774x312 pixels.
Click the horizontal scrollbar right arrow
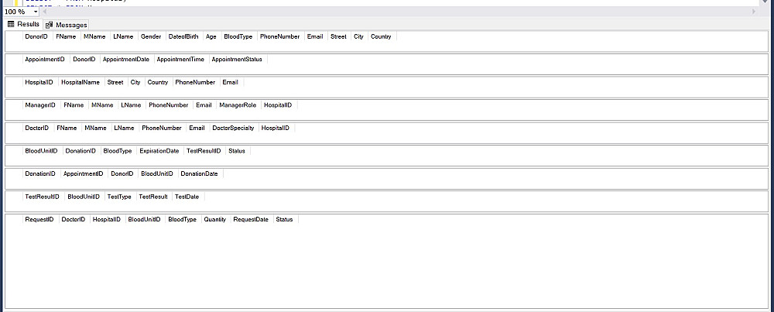(754, 12)
